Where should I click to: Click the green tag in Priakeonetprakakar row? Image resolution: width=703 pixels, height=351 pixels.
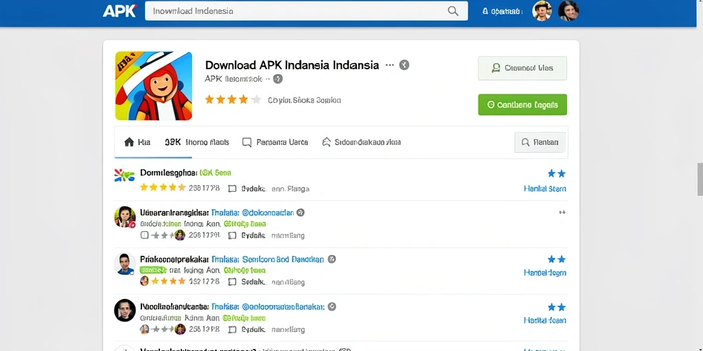(x=153, y=270)
